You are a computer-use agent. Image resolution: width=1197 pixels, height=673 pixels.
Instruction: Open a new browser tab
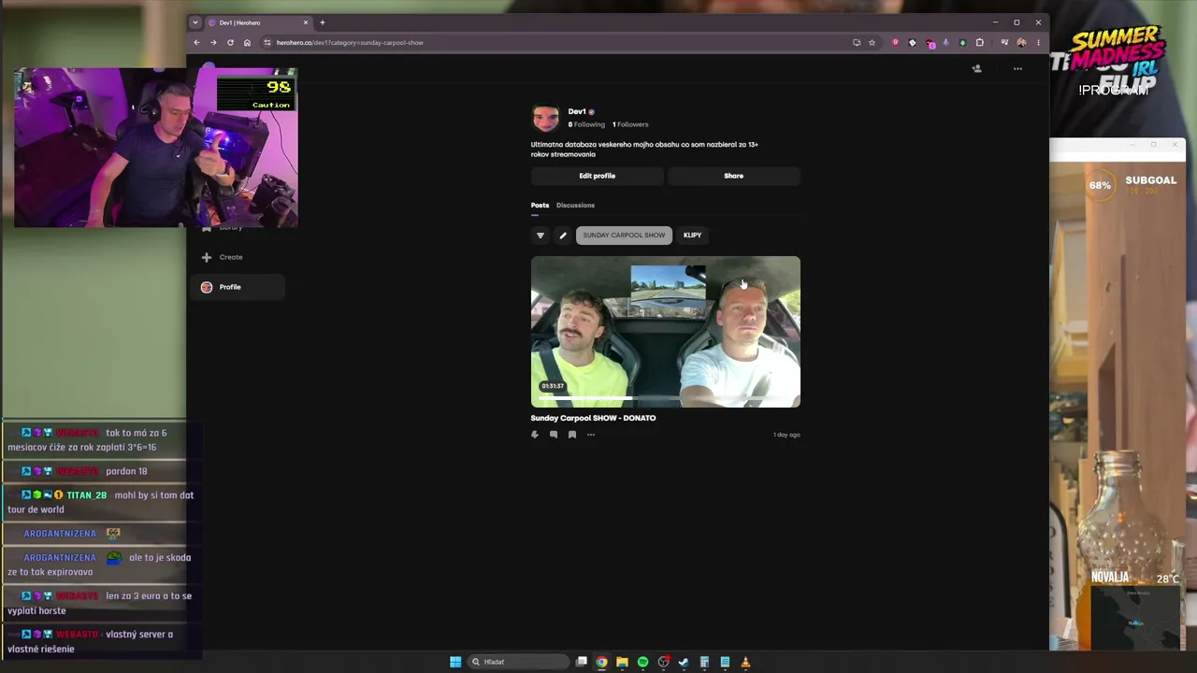pos(323,22)
